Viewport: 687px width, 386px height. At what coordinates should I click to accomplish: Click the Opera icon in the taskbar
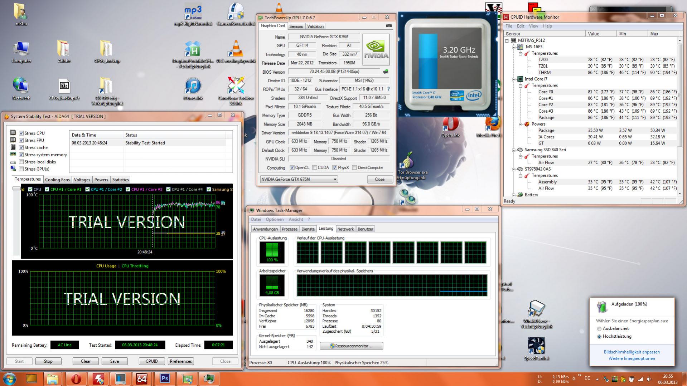point(76,378)
